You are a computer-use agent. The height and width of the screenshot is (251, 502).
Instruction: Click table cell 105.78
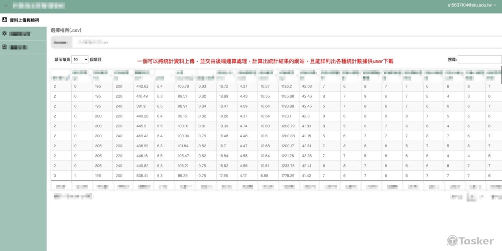point(185,86)
